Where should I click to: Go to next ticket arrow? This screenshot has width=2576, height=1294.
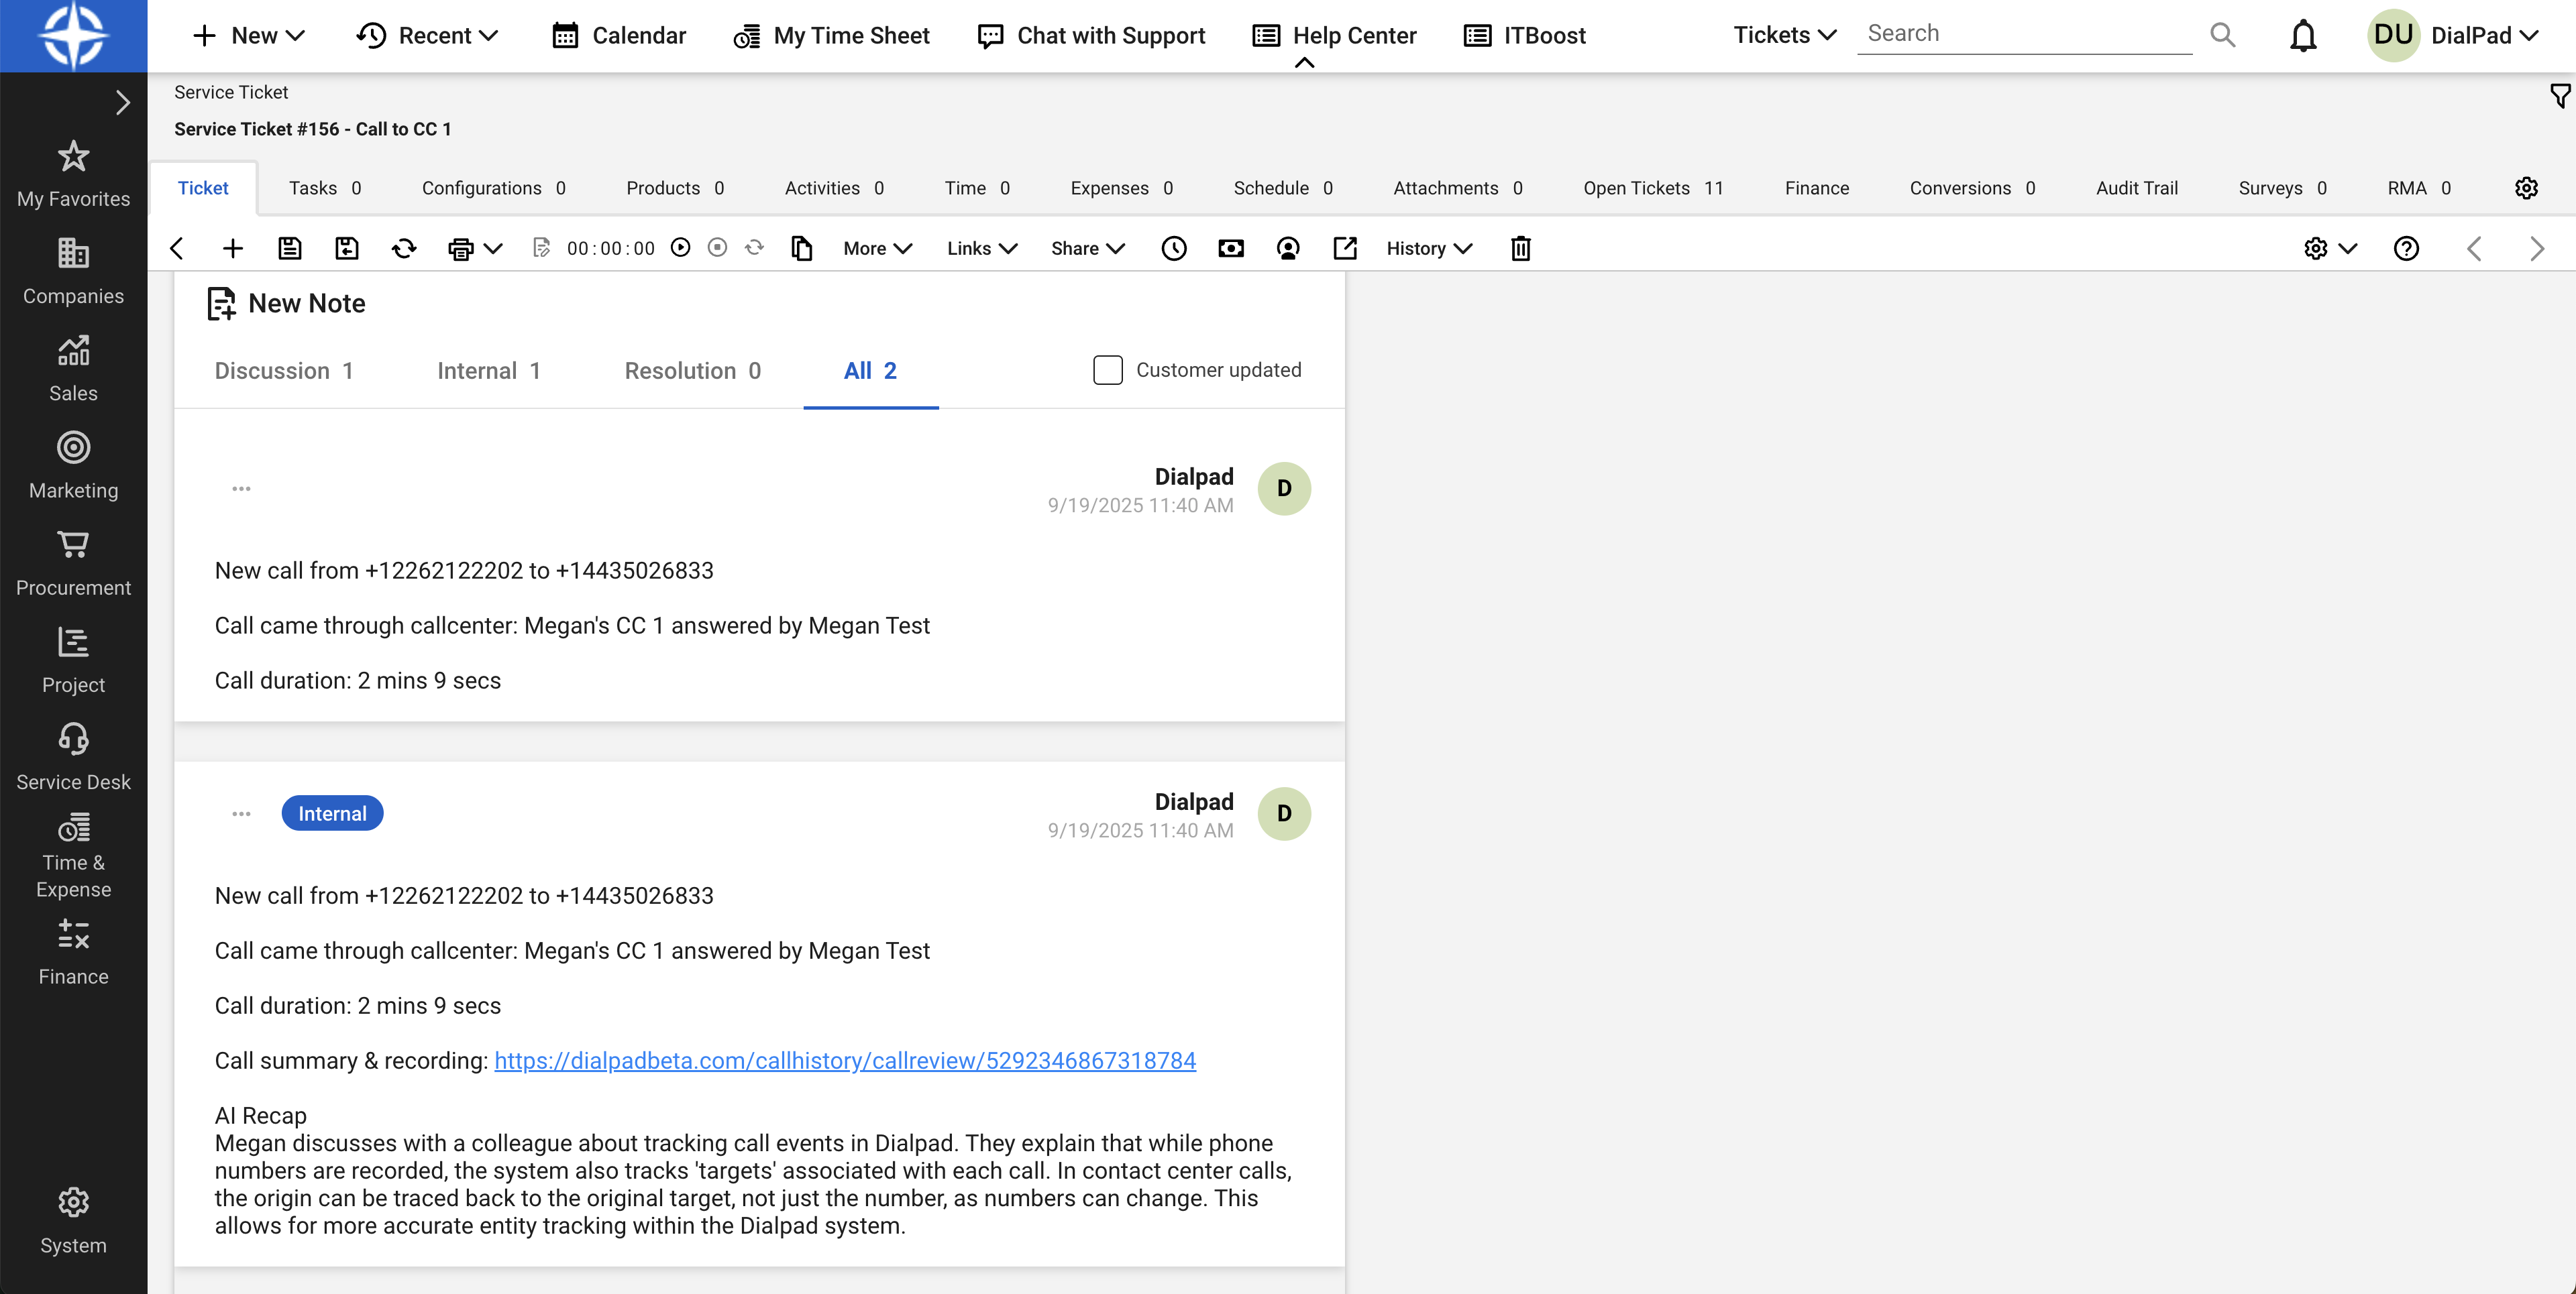pos(2537,248)
